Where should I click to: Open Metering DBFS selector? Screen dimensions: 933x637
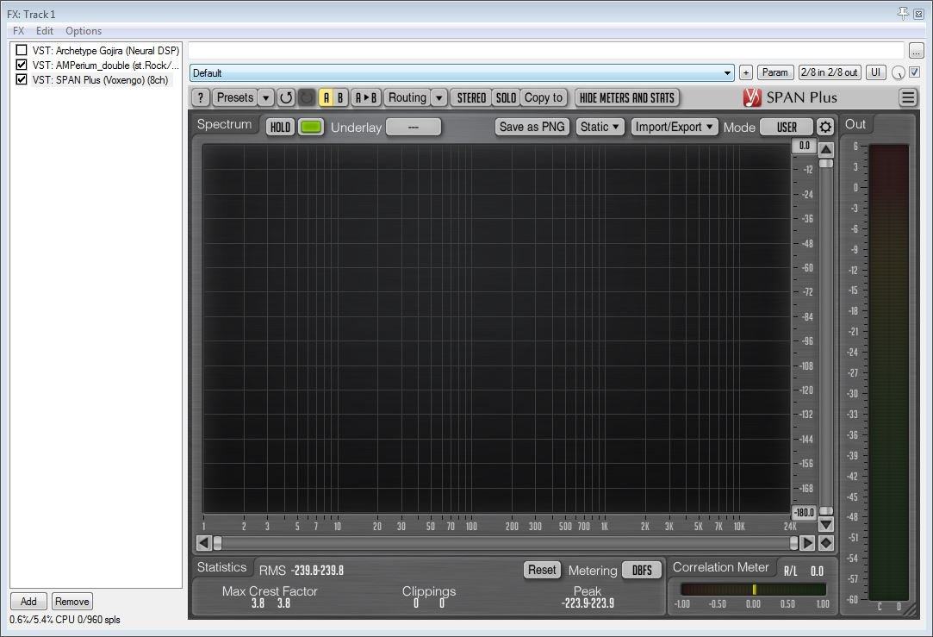[x=642, y=571]
